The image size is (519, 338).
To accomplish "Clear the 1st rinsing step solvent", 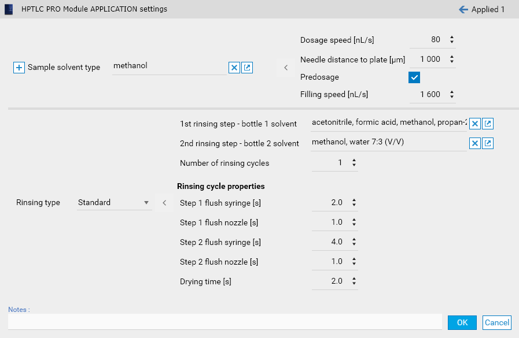I will tap(474, 124).
